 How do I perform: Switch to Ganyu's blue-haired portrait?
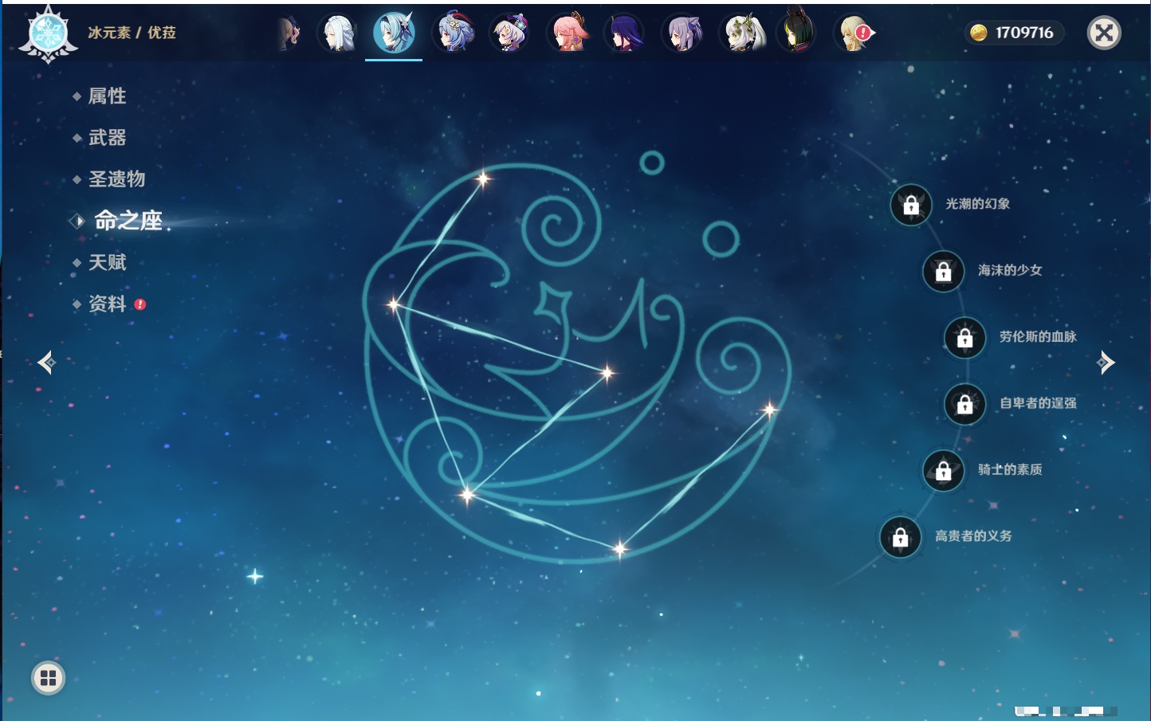coord(454,33)
